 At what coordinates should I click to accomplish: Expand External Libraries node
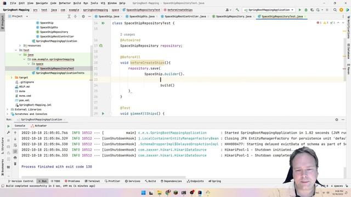pos(8,109)
